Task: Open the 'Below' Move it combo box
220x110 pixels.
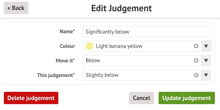Action: [138, 61]
